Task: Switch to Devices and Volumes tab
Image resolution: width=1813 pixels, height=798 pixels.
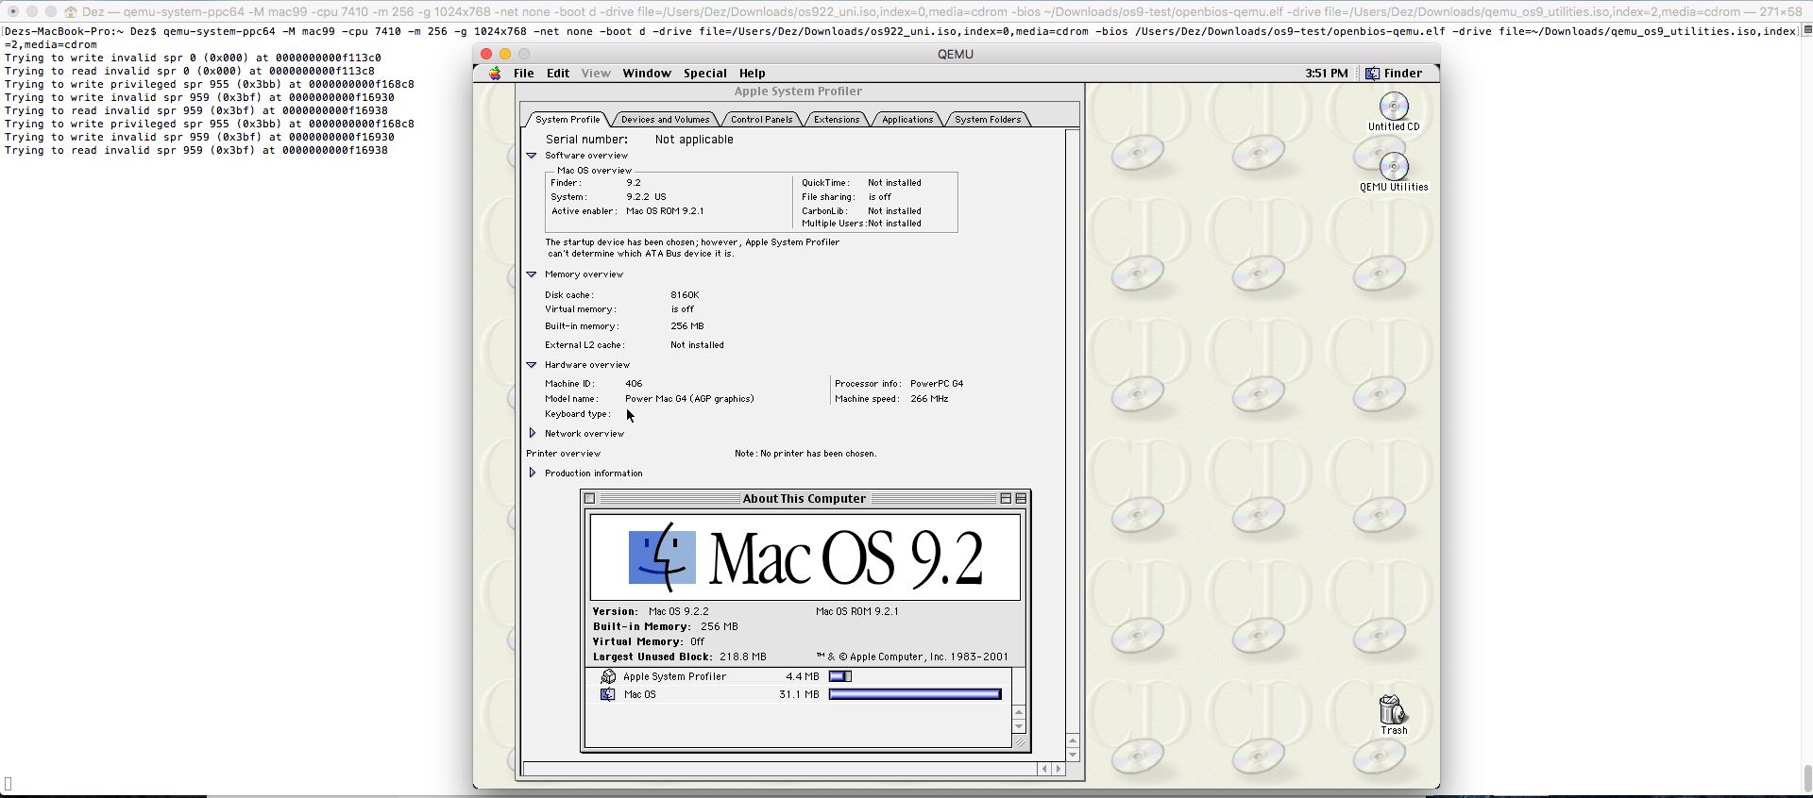Action: coord(665,120)
